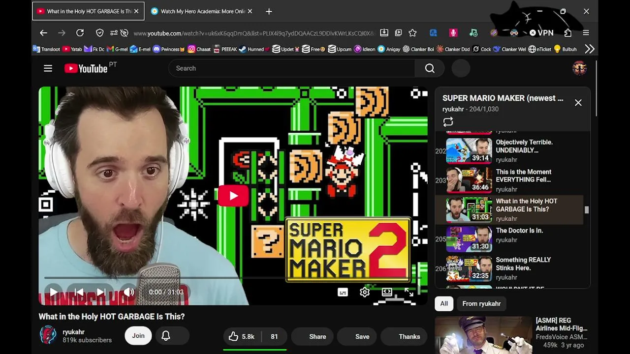Close the My Hero Academia tab
This screenshot has width=630, height=354.
click(x=250, y=11)
